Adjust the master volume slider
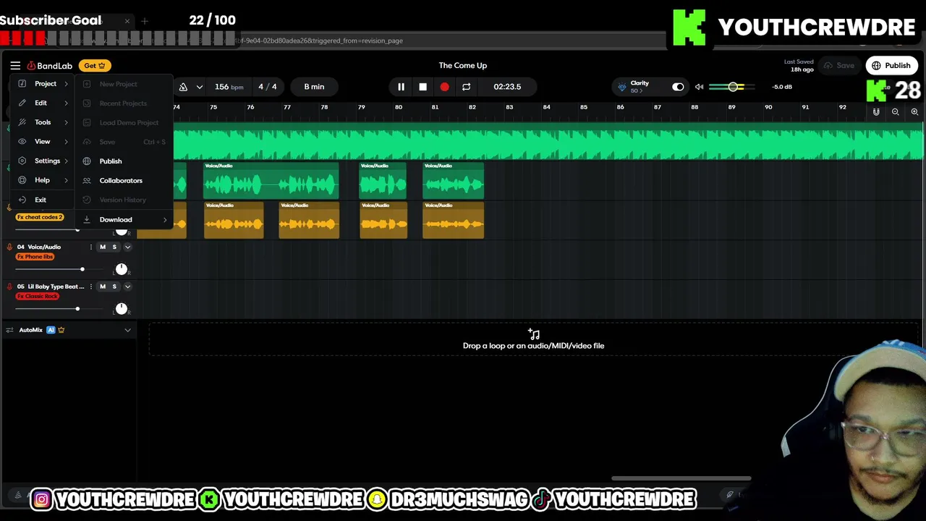Screen dimensions: 926x521 click(731, 87)
